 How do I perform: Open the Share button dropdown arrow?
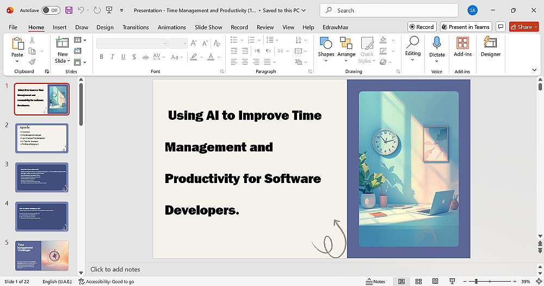click(536, 27)
